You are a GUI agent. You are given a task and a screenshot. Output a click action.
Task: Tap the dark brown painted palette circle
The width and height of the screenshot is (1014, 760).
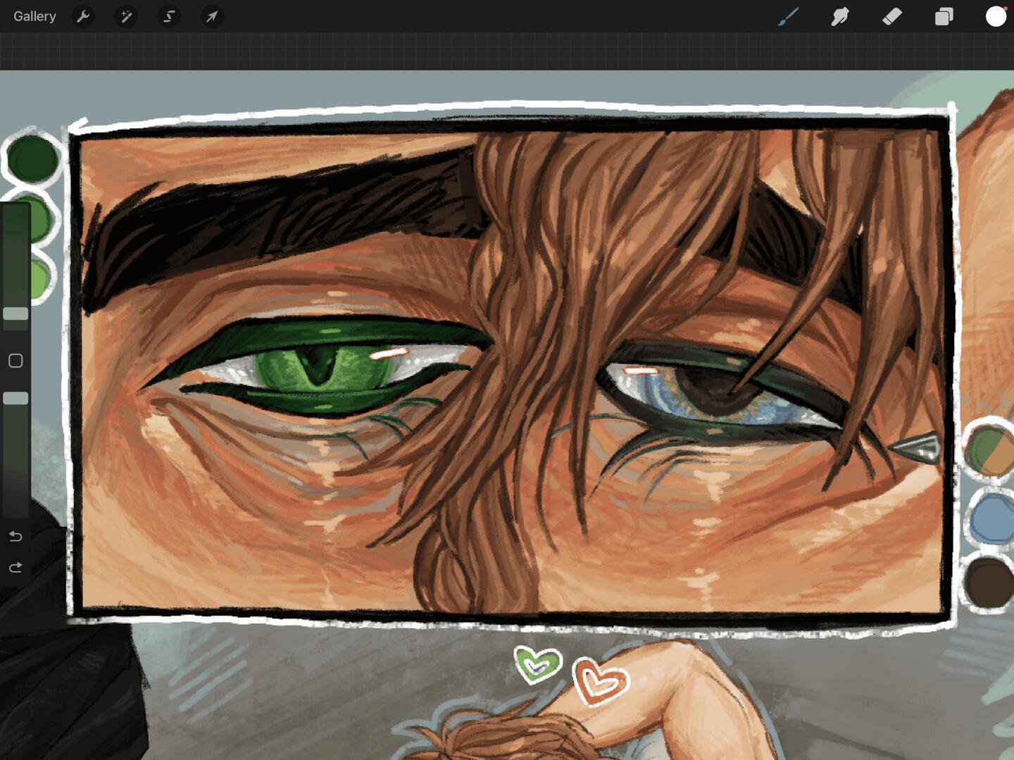[989, 582]
